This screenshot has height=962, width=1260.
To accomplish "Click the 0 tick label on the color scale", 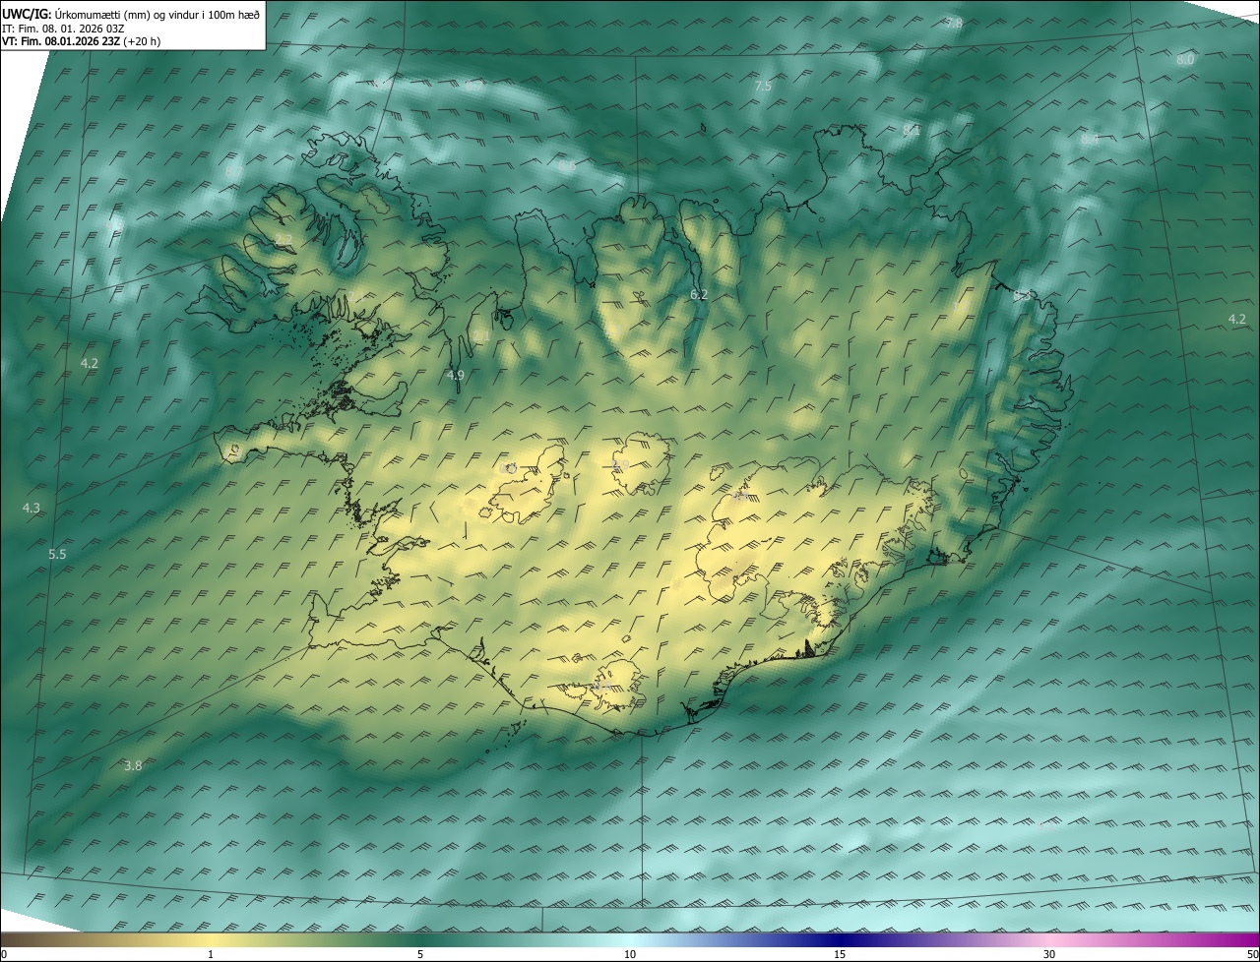I will 3,954.
